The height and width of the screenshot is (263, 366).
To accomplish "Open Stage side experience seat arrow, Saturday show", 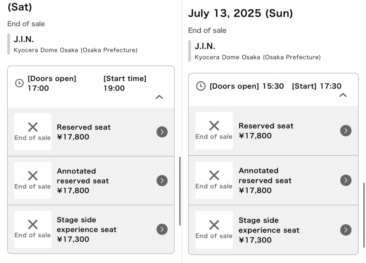I will coord(162,229).
